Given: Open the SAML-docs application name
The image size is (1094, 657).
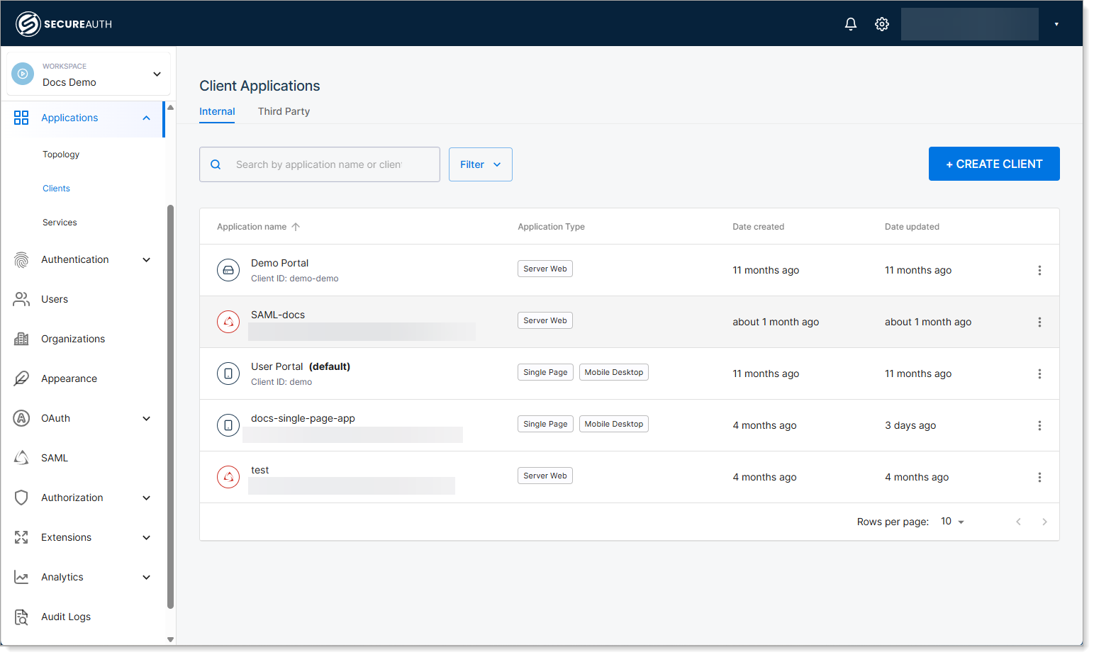Looking at the screenshot, I should [x=278, y=315].
